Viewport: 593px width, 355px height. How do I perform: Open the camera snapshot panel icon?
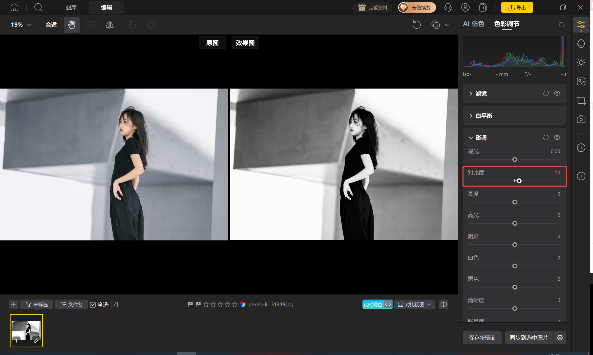click(x=581, y=119)
